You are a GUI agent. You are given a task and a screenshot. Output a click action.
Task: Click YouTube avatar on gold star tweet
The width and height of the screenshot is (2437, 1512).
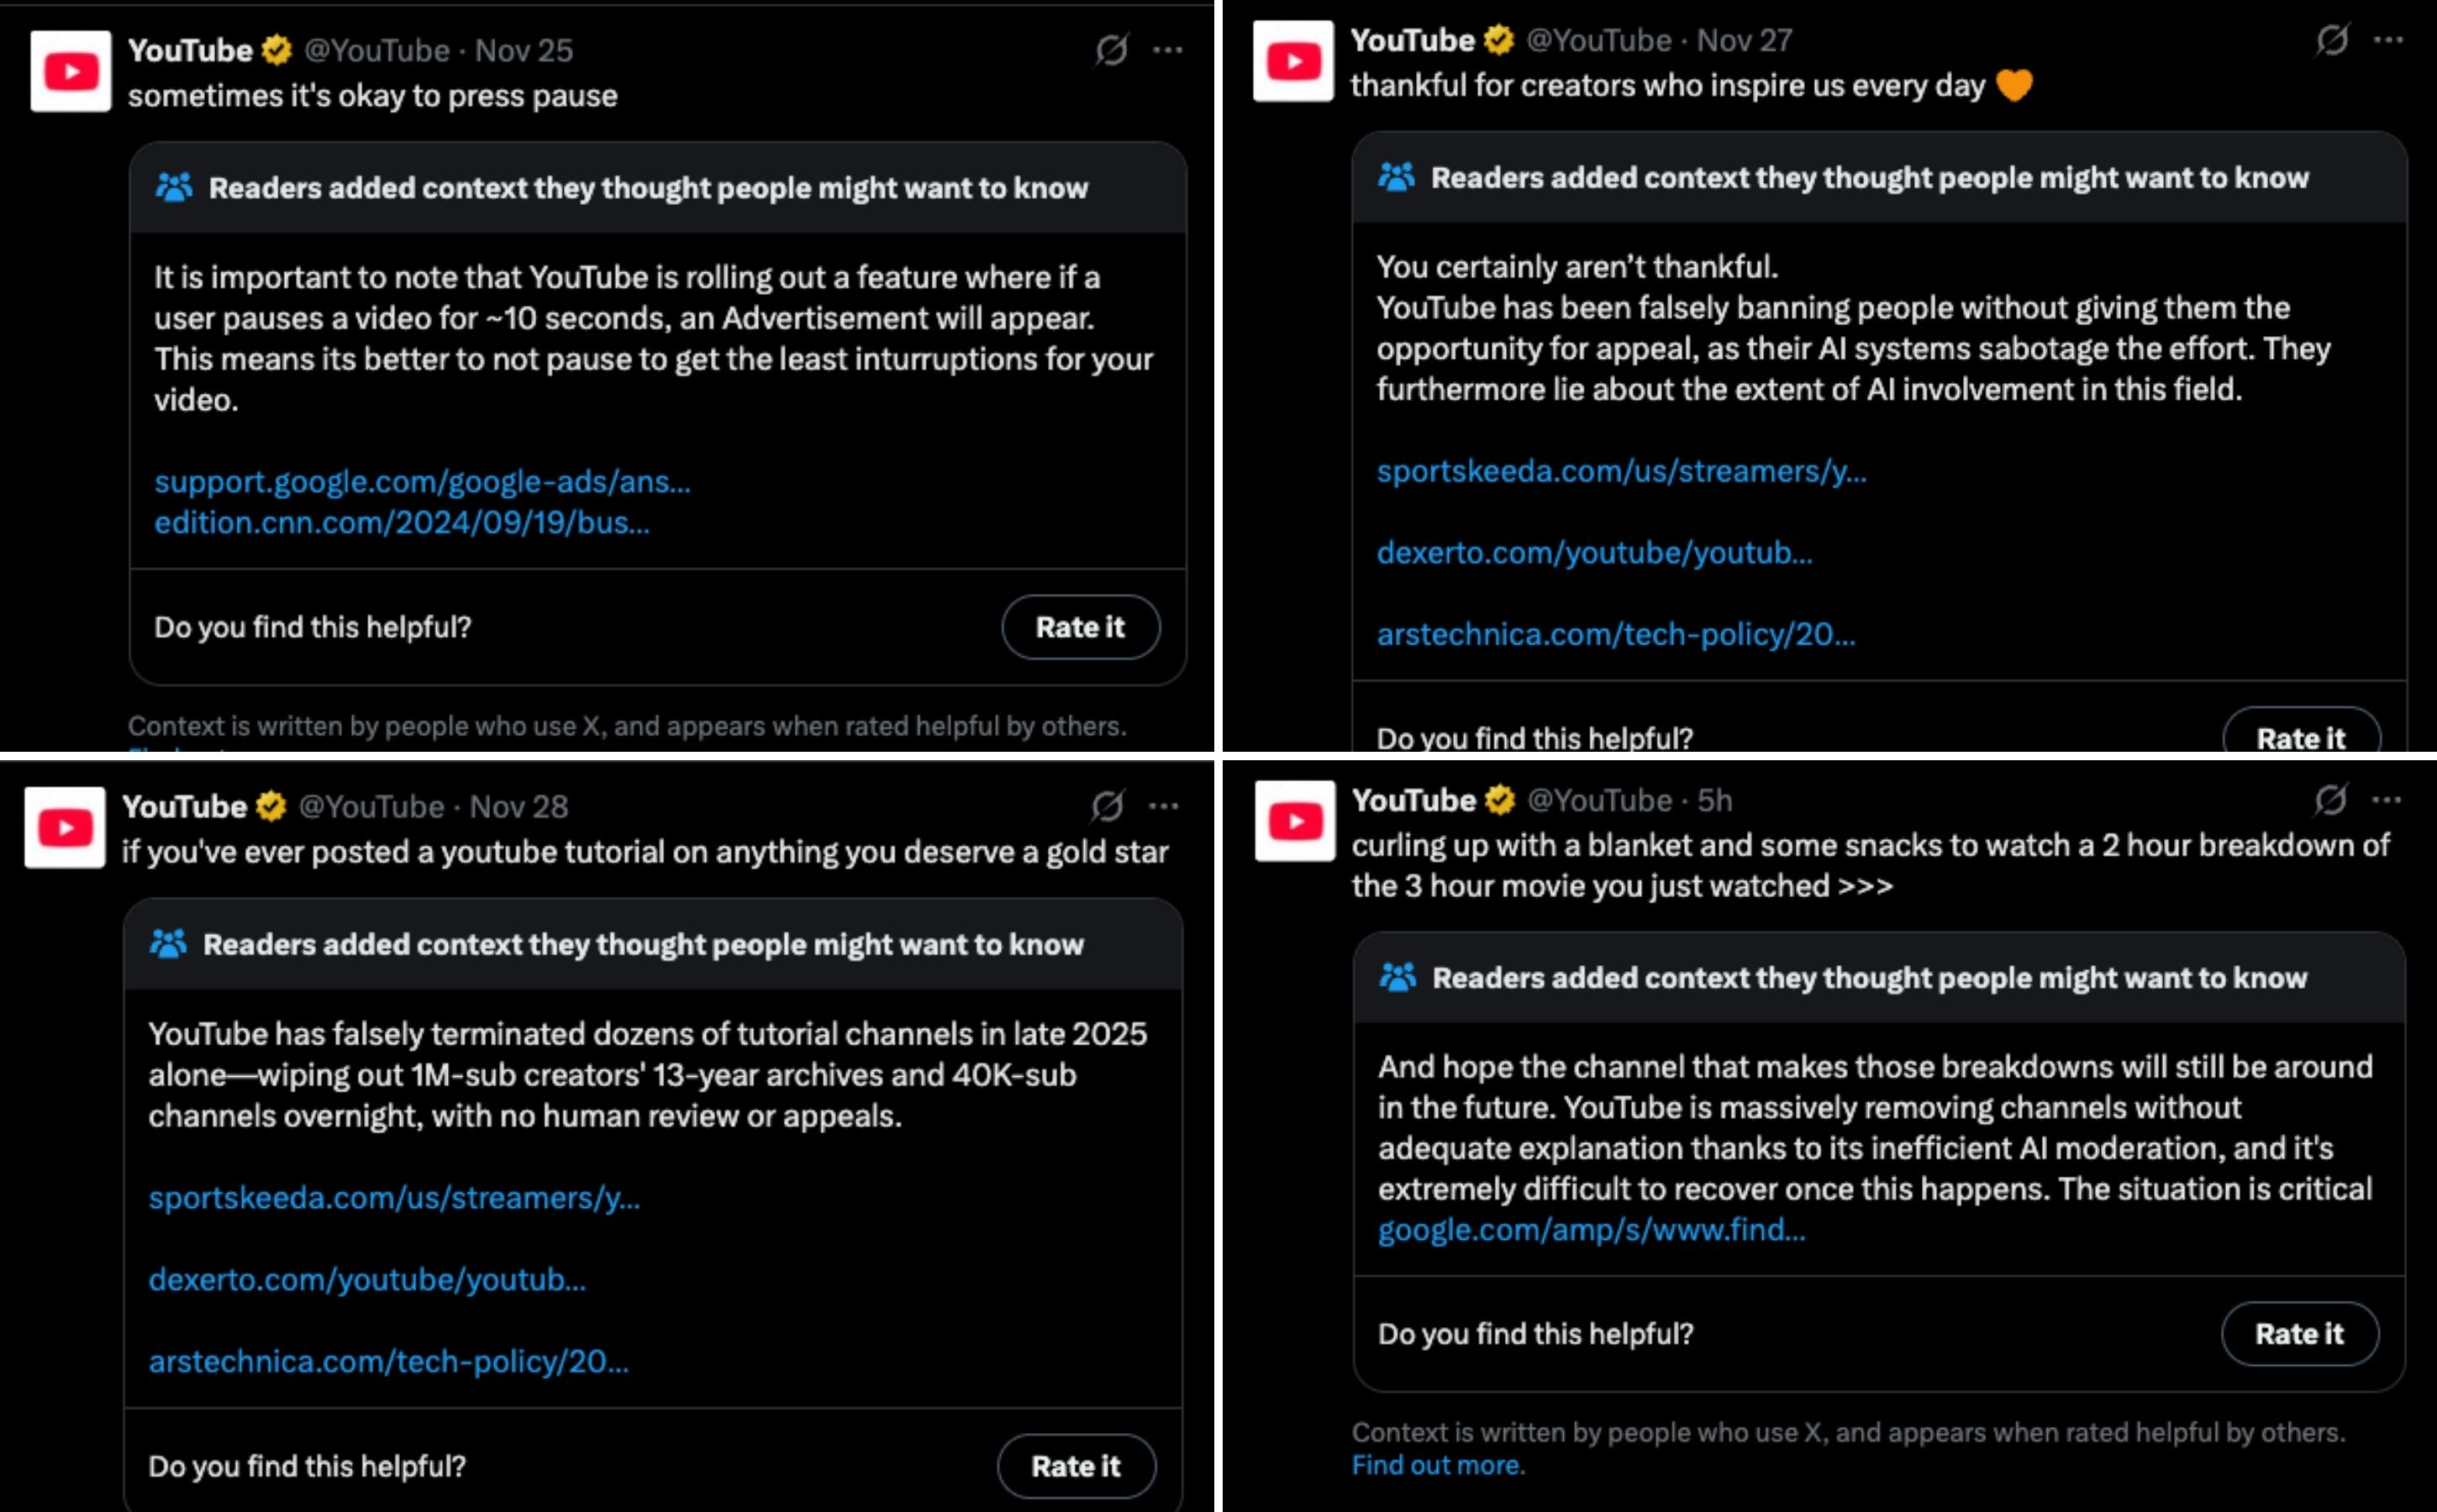coord(65,827)
